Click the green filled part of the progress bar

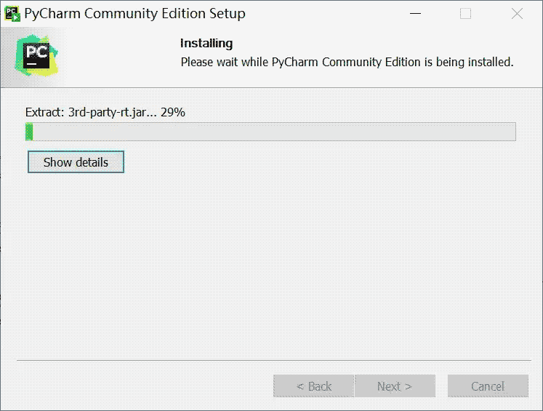tap(29, 132)
